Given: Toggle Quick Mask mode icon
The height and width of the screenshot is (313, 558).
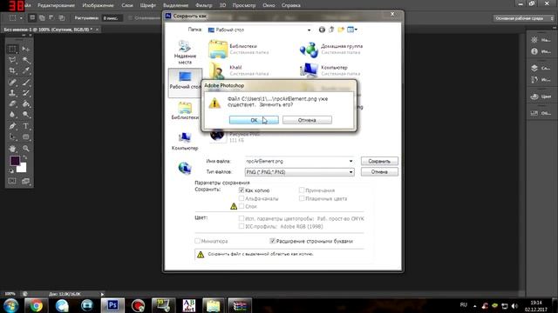Looking at the screenshot, I should [x=12, y=181].
